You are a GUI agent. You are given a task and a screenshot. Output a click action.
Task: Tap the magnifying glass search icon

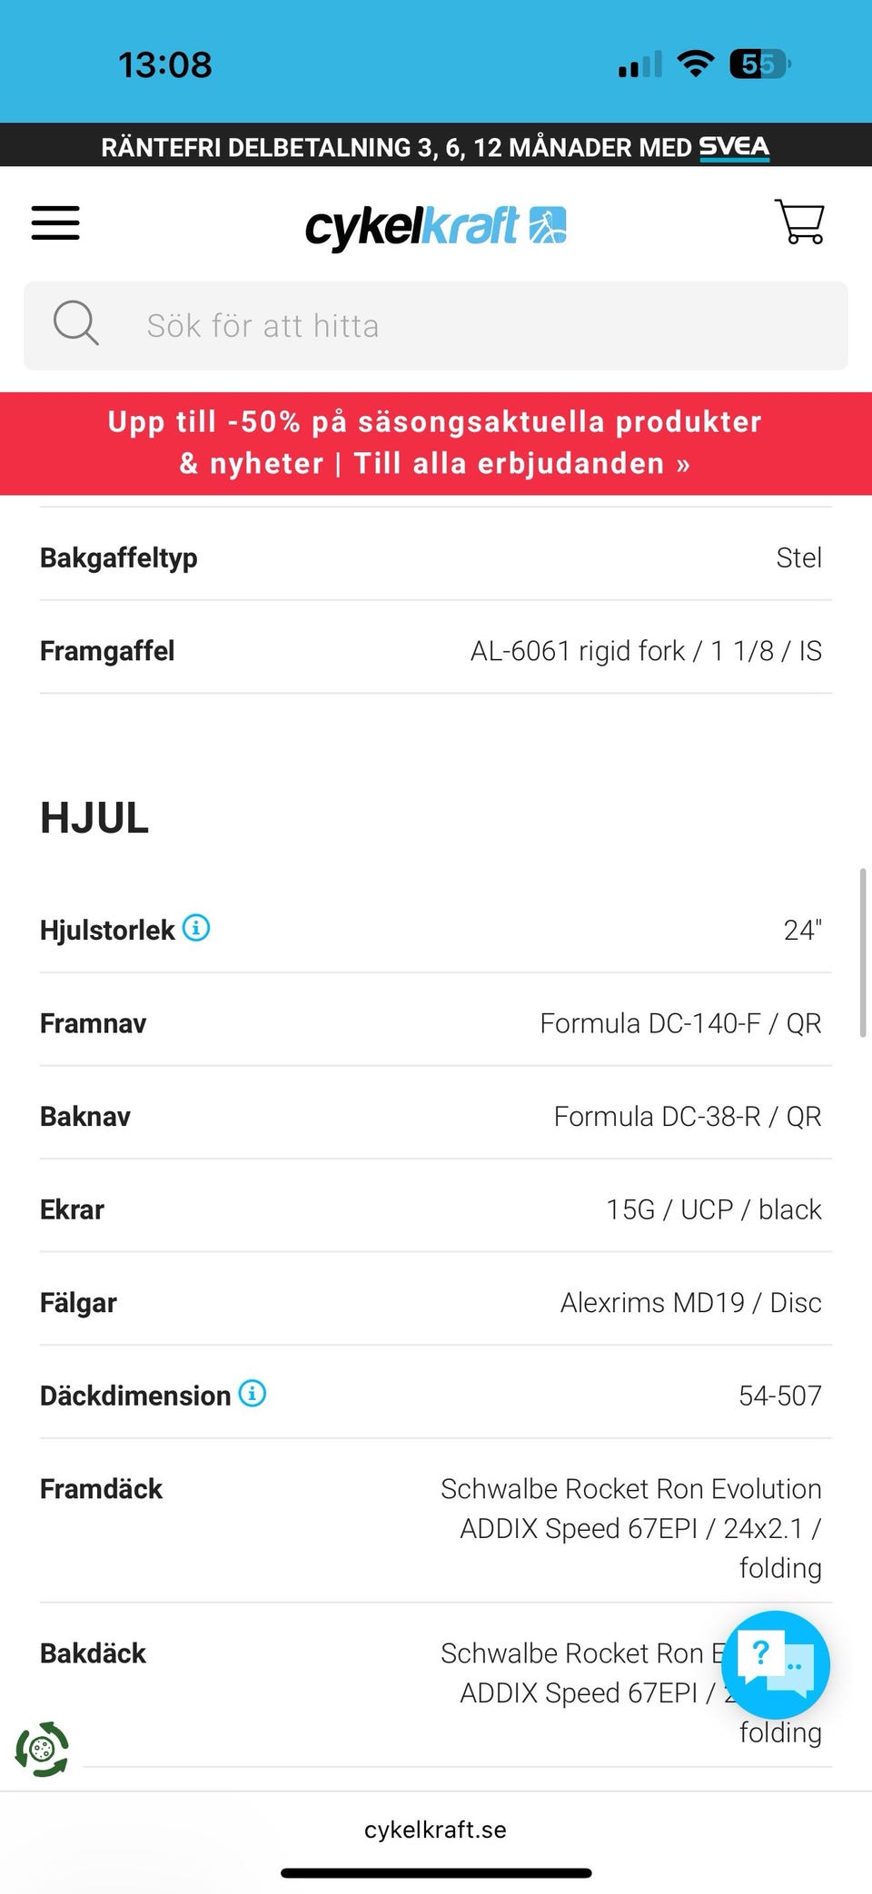(75, 323)
